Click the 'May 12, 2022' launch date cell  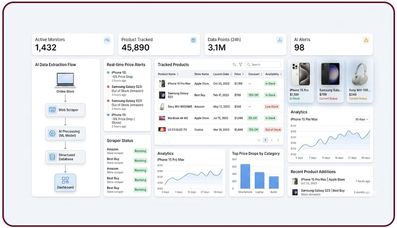click(221, 107)
